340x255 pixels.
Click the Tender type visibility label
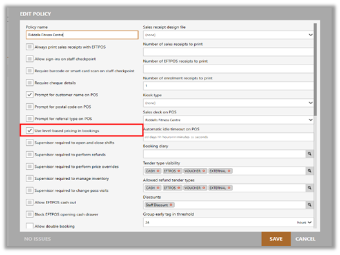pyautogui.click(x=161, y=163)
